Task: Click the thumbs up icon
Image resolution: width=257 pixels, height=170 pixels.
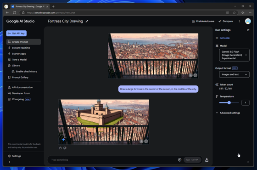Action: (60, 148)
